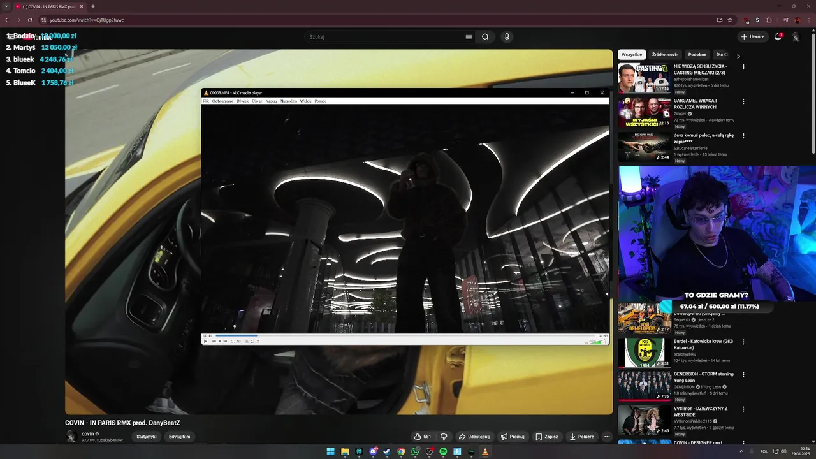This screenshot has width=816, height=459.
Task: Toggle VLC random shuffle button
Action: coord(258,341)
